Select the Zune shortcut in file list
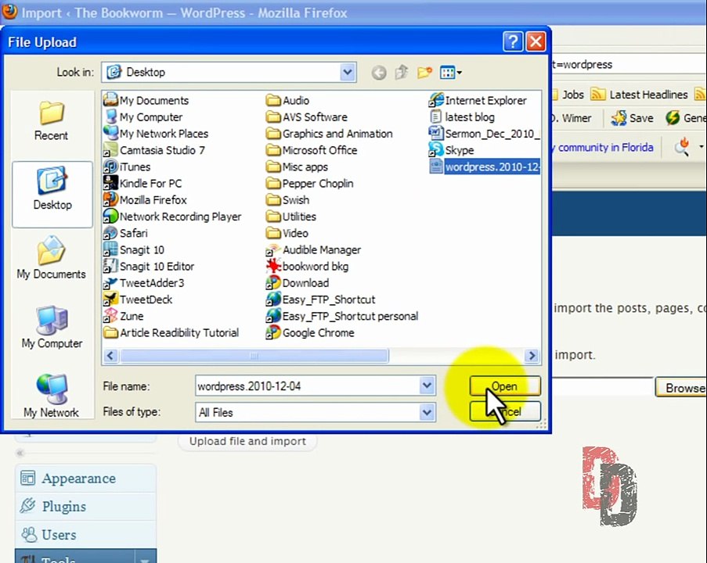Viewport: 707px width, 563px height. (124, 316)
